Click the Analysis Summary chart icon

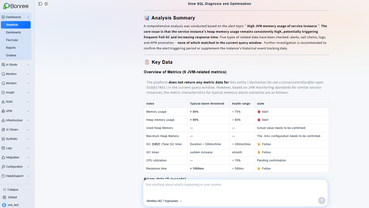point(147,18)
